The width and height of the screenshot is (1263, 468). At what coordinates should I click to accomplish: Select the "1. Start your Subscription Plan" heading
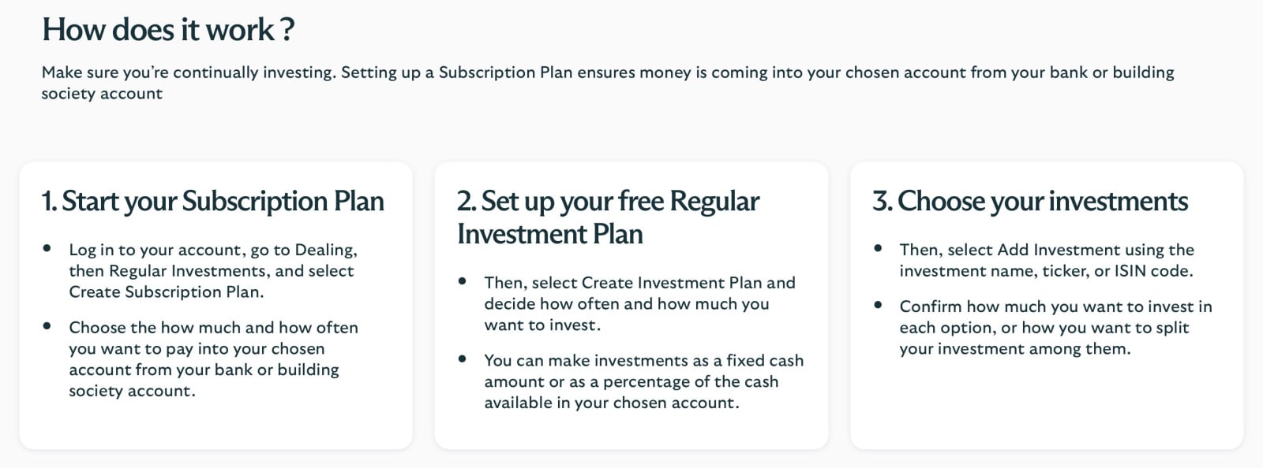pos(212,202)
